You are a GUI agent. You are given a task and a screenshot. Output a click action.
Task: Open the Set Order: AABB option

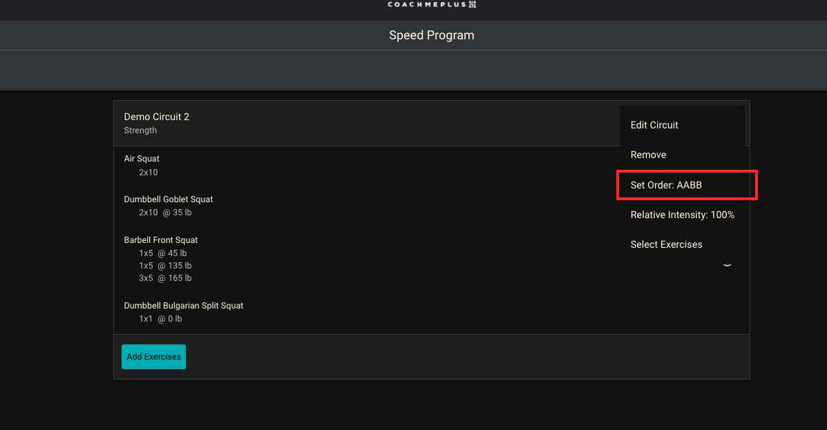[666, 185]
